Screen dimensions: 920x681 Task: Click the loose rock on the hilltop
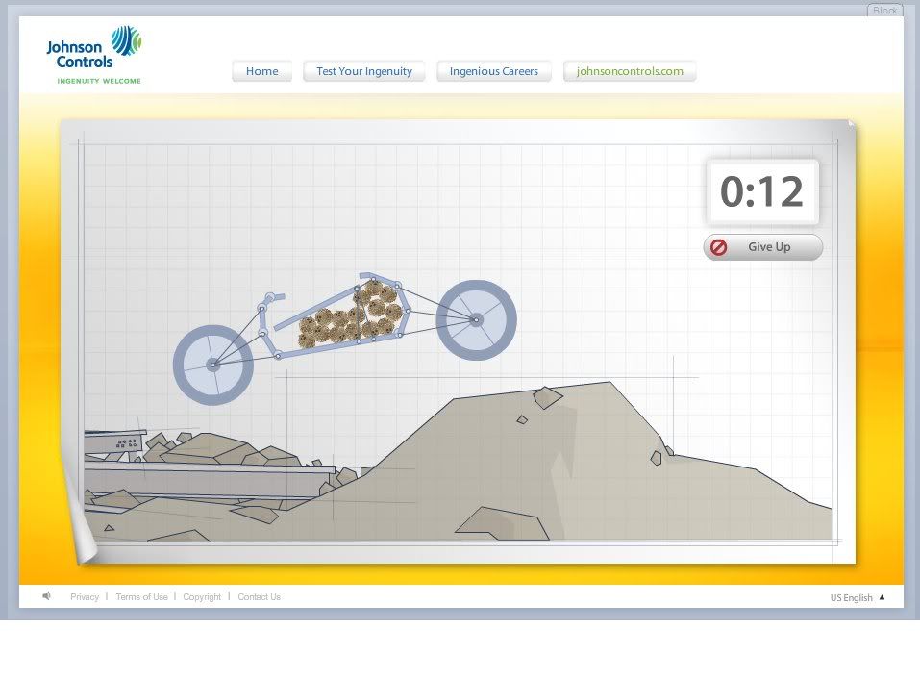point(547,397)
